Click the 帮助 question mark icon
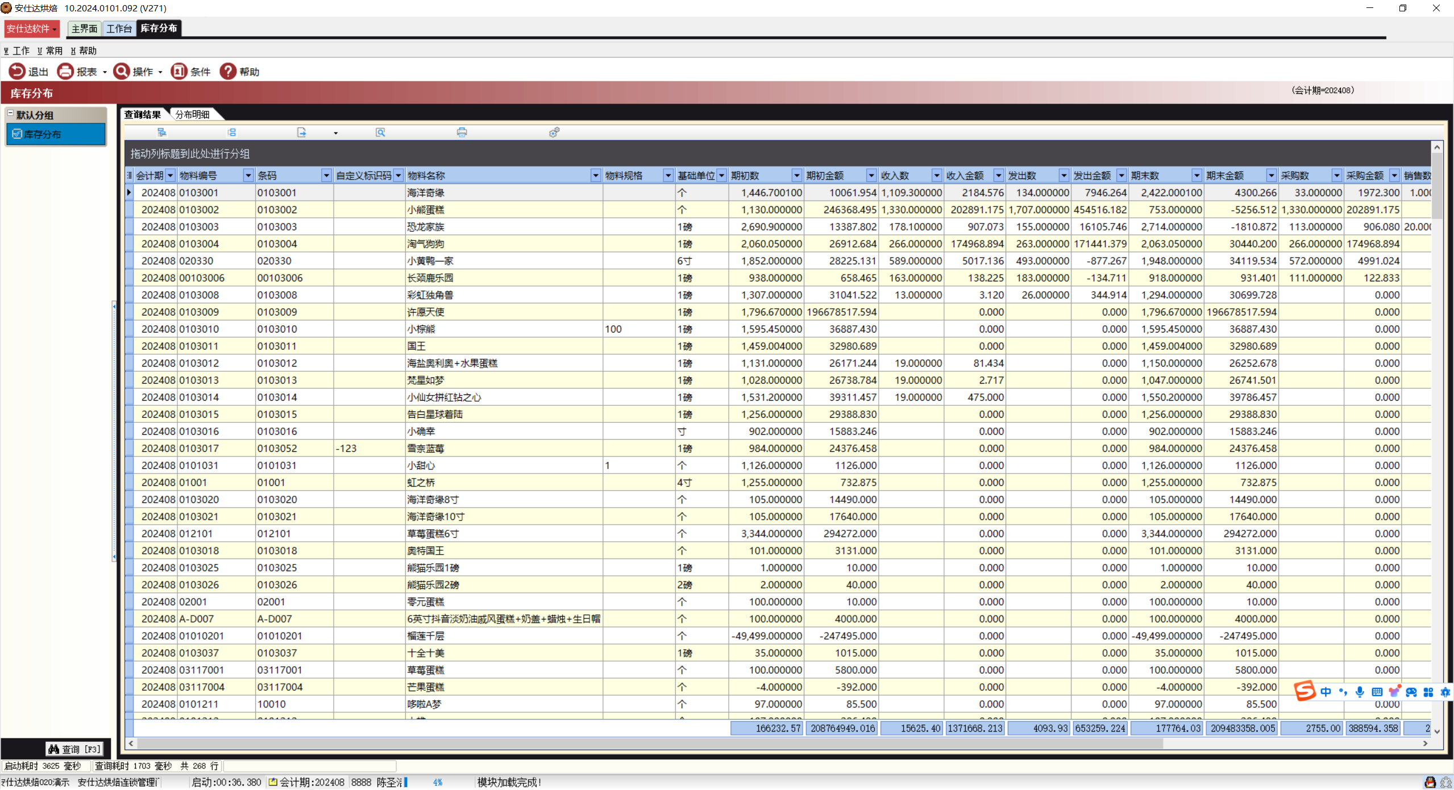The height and width of the screenshot is (790, 1454). click(228, 72)
